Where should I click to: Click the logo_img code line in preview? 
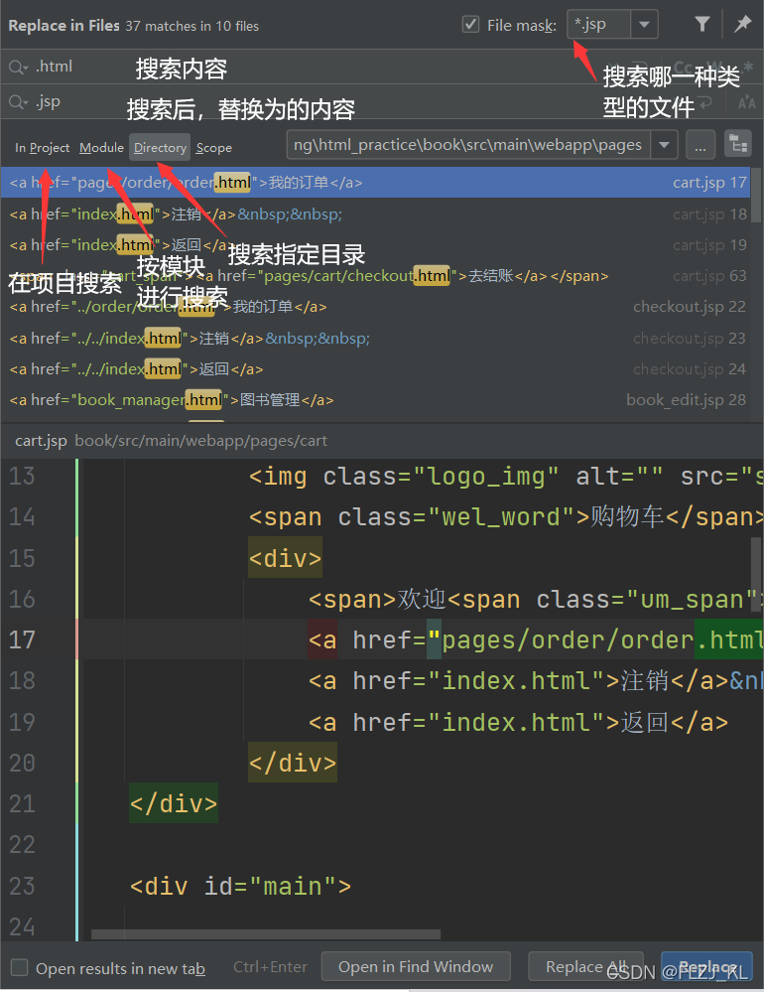pos(506,476)
